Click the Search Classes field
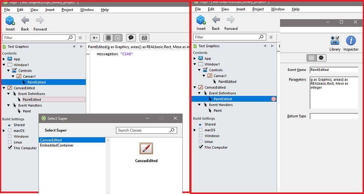Viewport: 364px width, 194px height. 146,130
